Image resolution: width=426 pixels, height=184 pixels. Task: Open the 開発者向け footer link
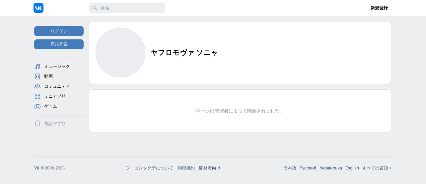[210, 168]
